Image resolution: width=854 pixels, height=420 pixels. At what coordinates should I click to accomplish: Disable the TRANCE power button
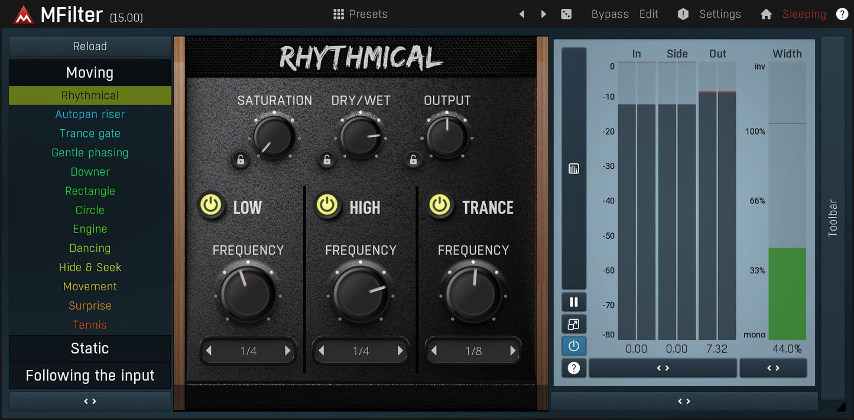click(440, 205)
